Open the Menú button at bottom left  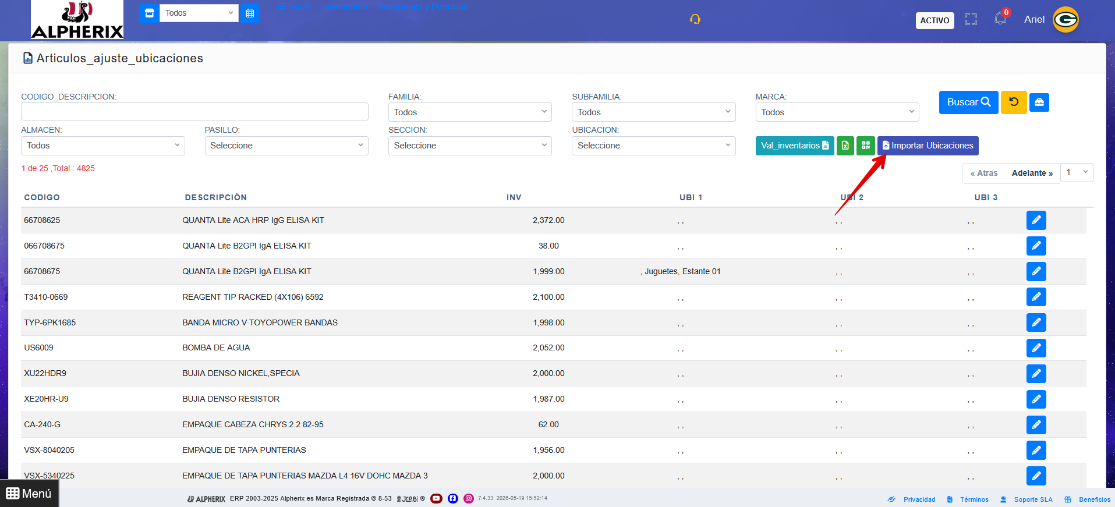[x=29, y=494]
